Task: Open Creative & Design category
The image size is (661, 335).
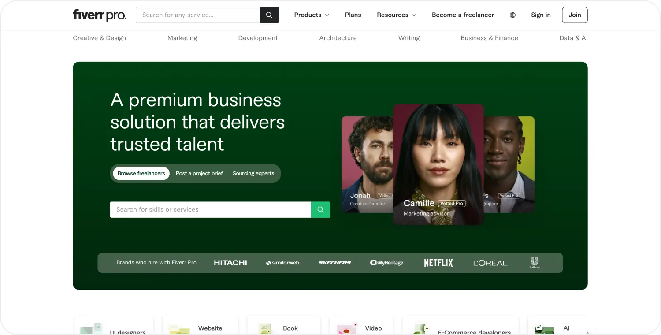Action: [100, 38]
